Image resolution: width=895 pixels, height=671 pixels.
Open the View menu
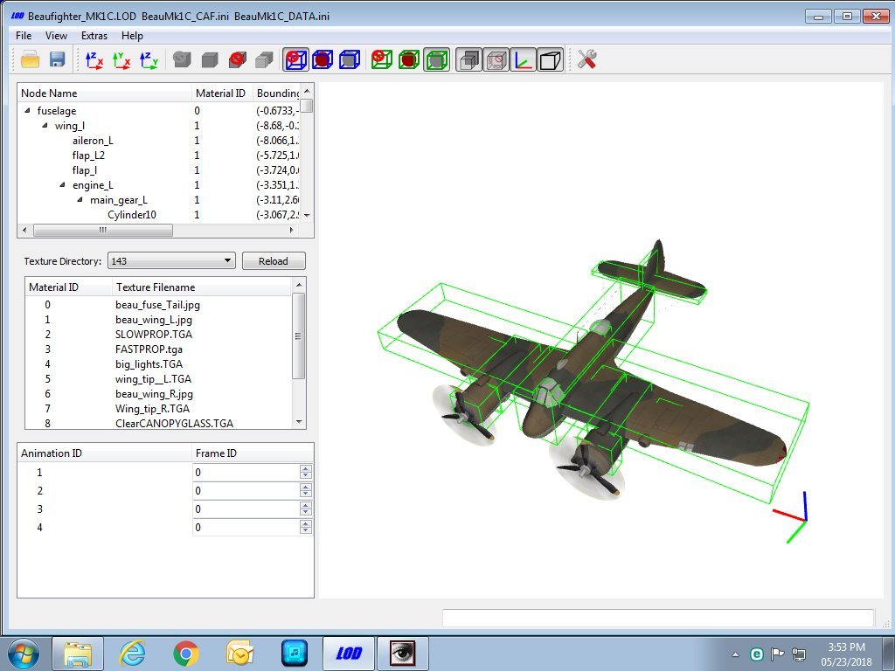[x=56, y=35]
